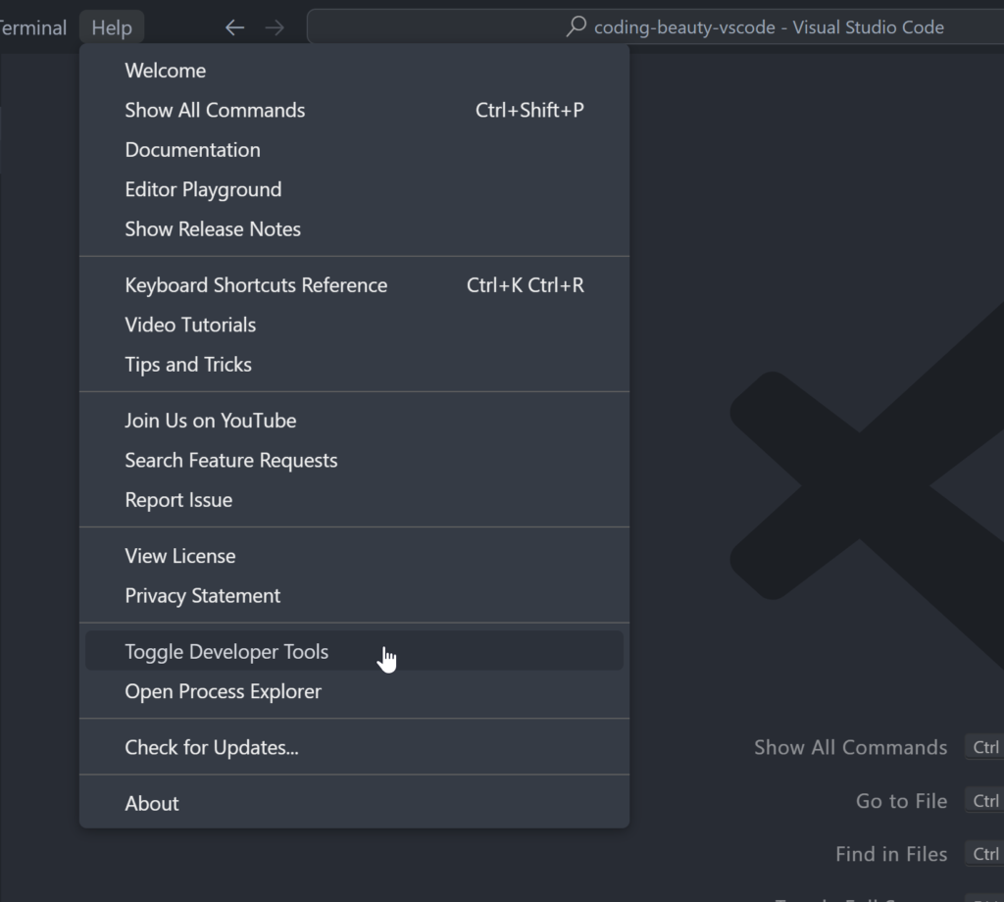
Task: Choose Show All Commands menu entry
Action: tap(215, 110)
